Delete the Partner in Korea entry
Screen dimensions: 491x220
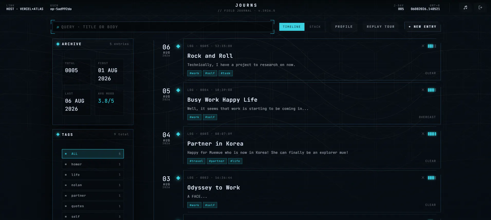click(423, 134)
